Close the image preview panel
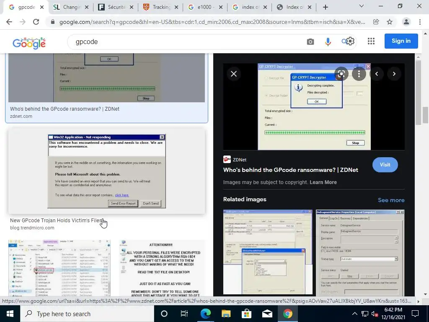The image size is (429, 322). click(234, 74)
